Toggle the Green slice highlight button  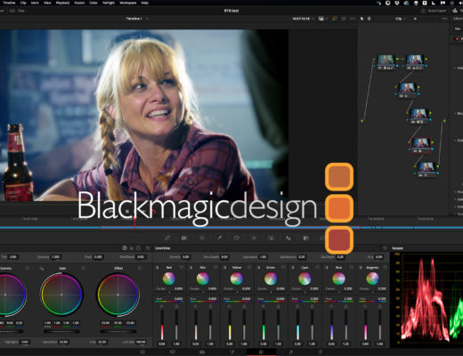[x=258, y=268]
